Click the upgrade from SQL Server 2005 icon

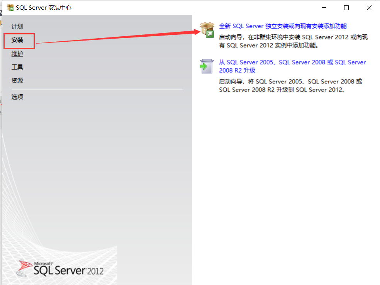207,66
